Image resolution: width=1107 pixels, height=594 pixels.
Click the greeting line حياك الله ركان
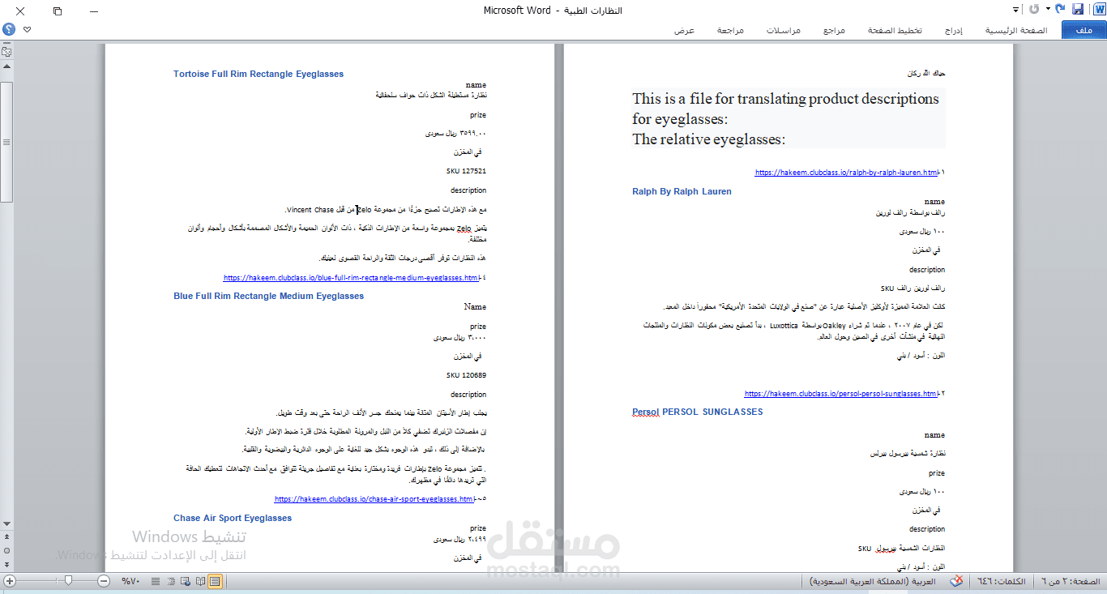[x=926, y=74]
